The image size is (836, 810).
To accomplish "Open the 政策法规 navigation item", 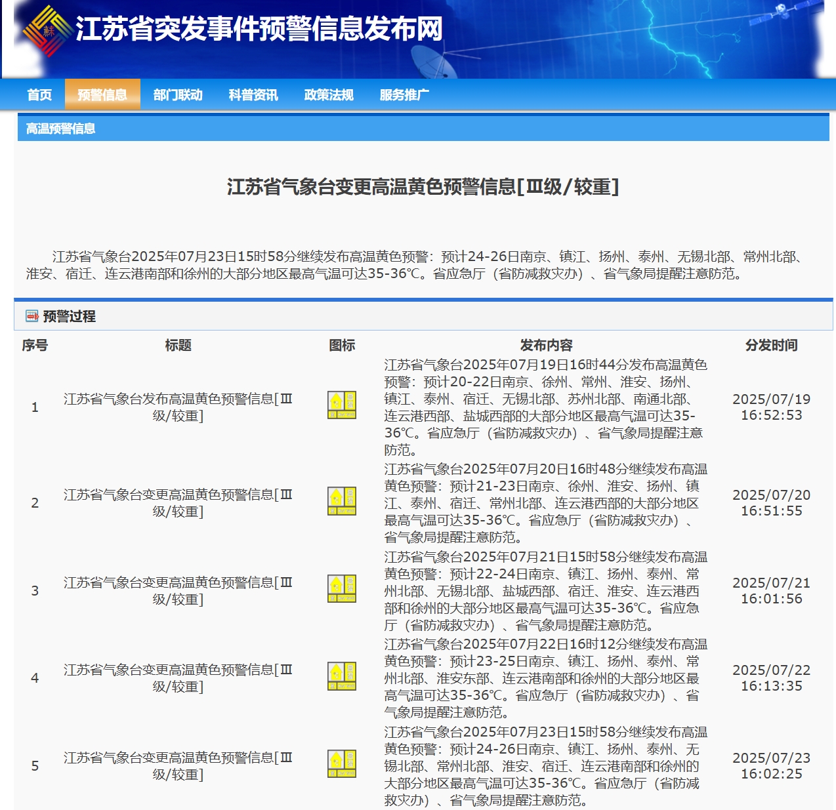I will 329,95.
